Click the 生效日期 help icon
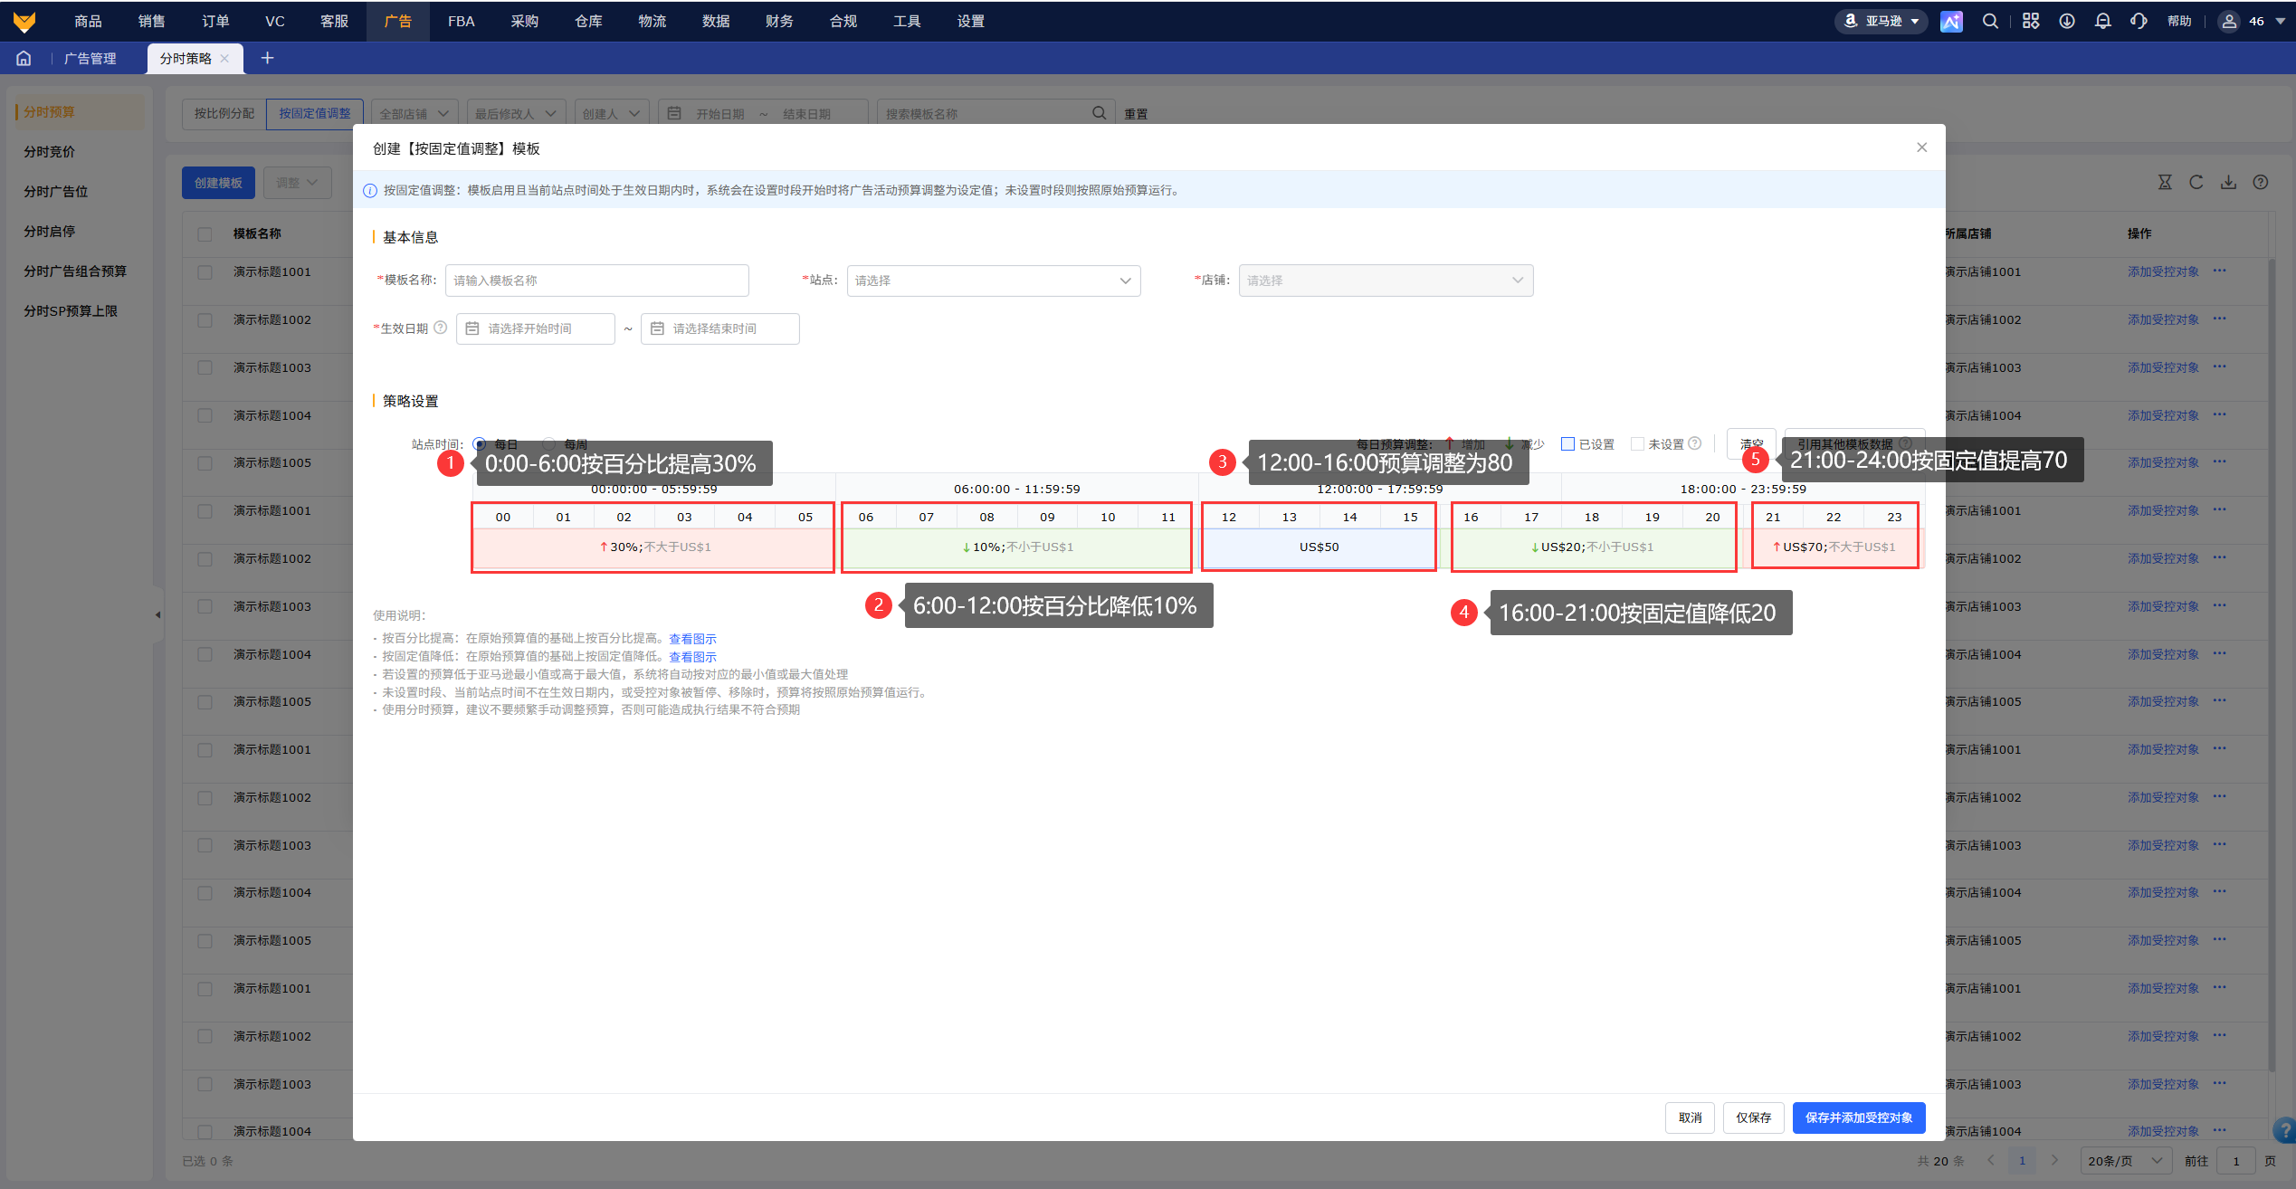2296x1189 pixels. click(x=441, y=328)
